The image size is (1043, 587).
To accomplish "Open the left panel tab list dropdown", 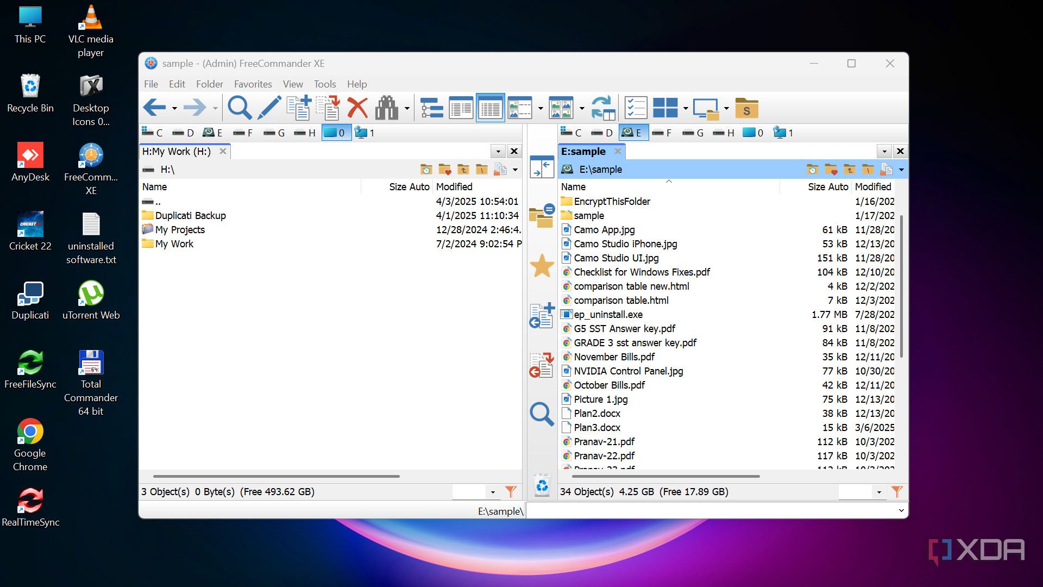I will pos(498,151).
